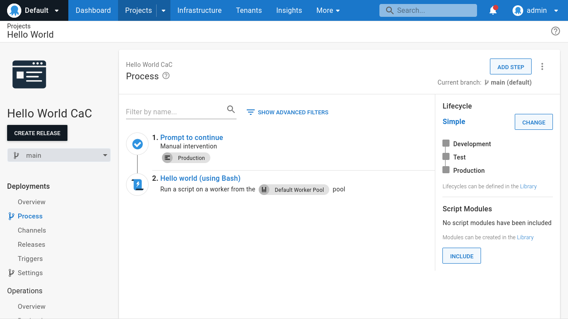Expand the admin account dropdown
The image size is (568, 319).
click(556, 10)
